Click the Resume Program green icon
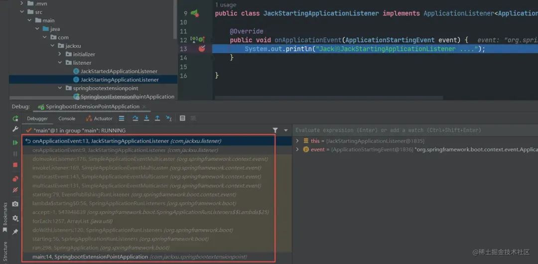 [15, 142]
